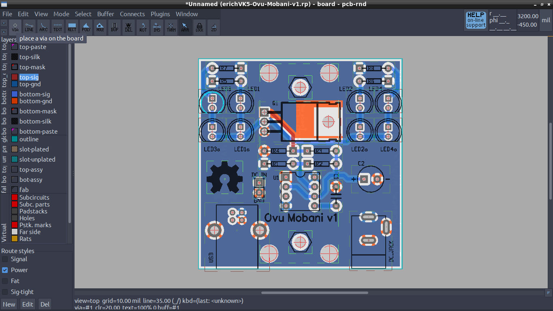Click the mil unit selector

[546, 21]
